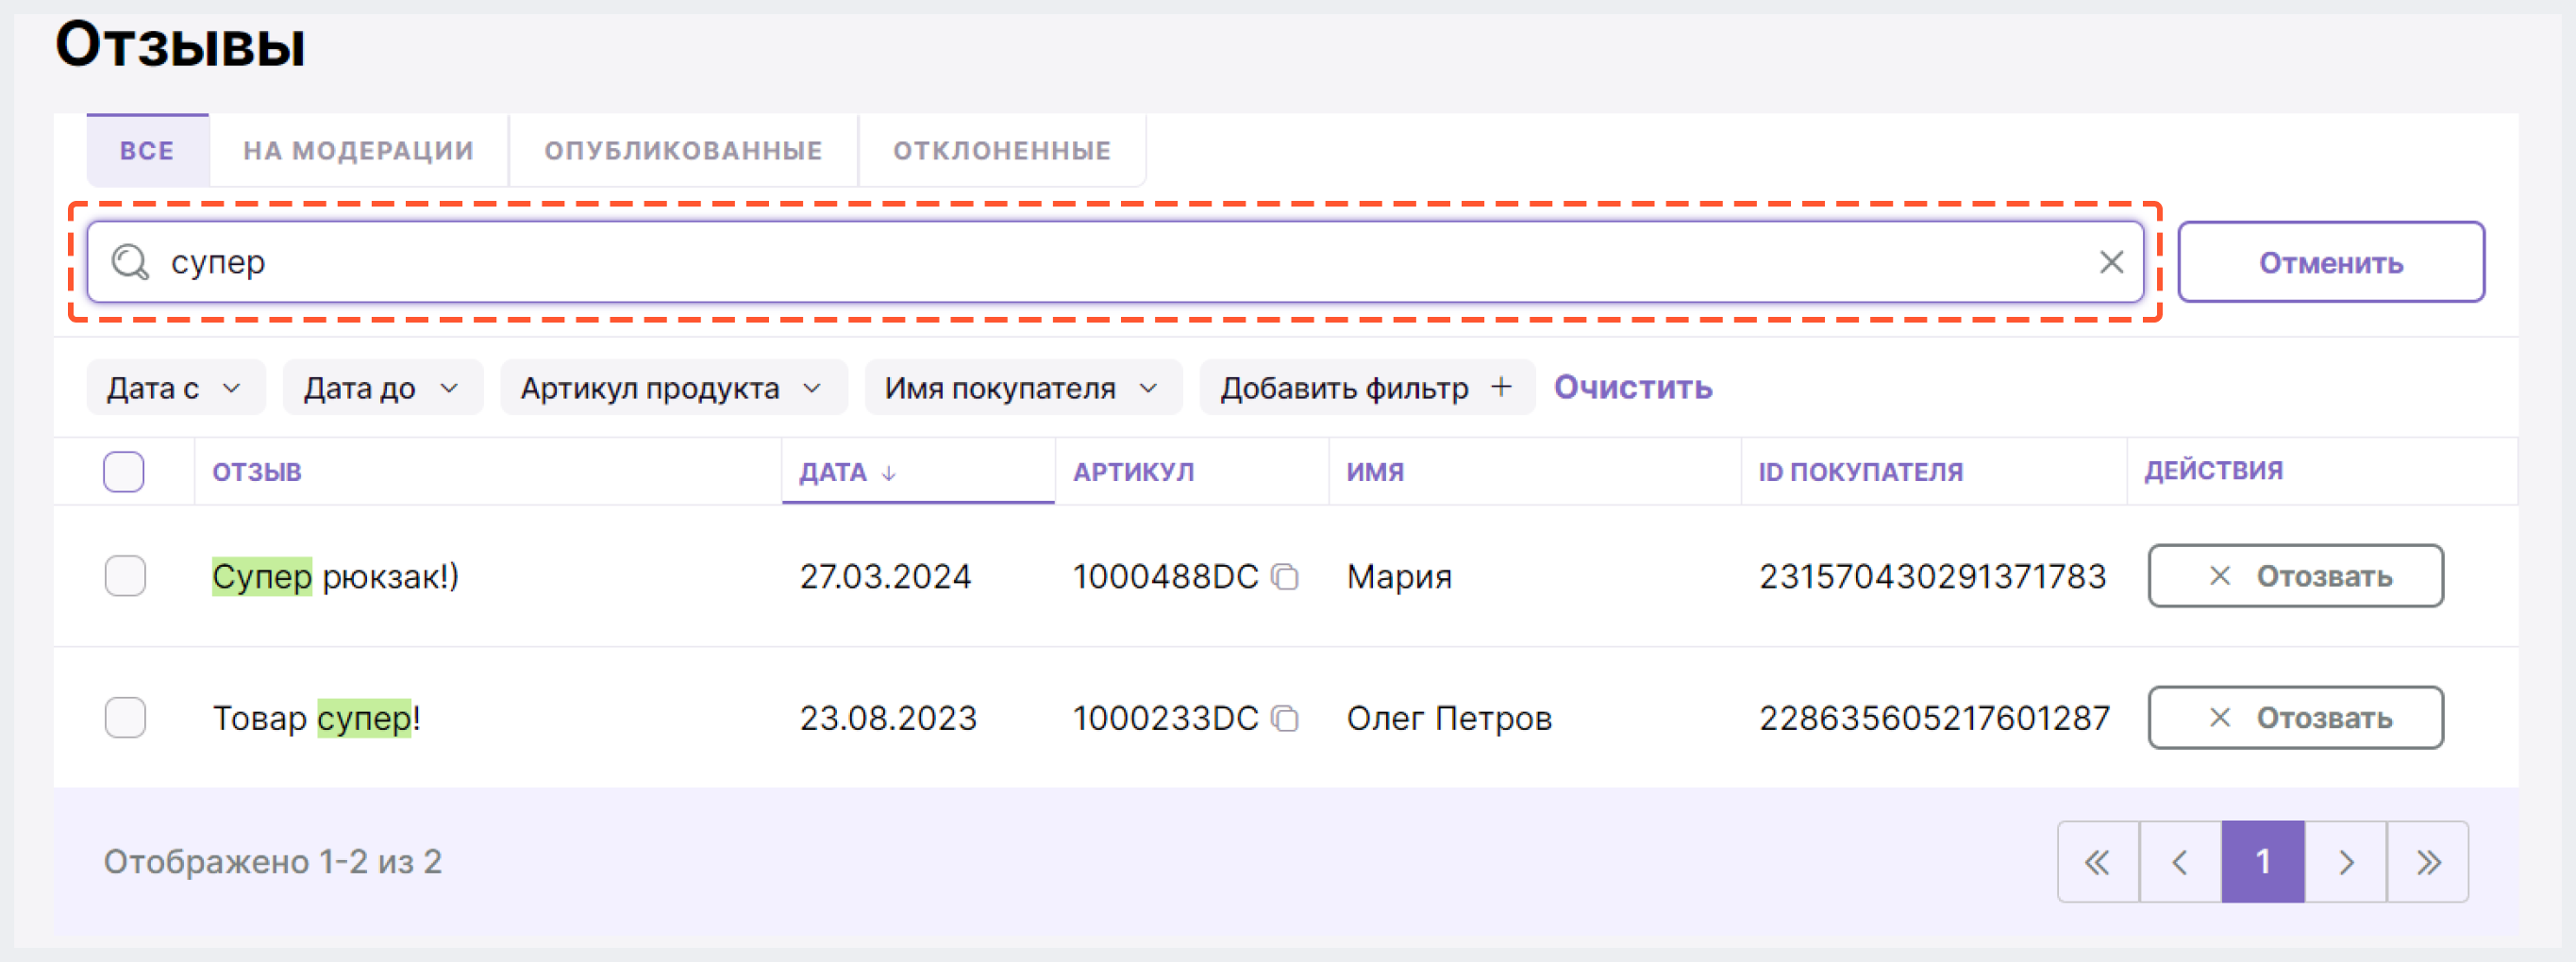Click the Отзывы page heading
This screenshot has height=962, width=2576.
180,45
